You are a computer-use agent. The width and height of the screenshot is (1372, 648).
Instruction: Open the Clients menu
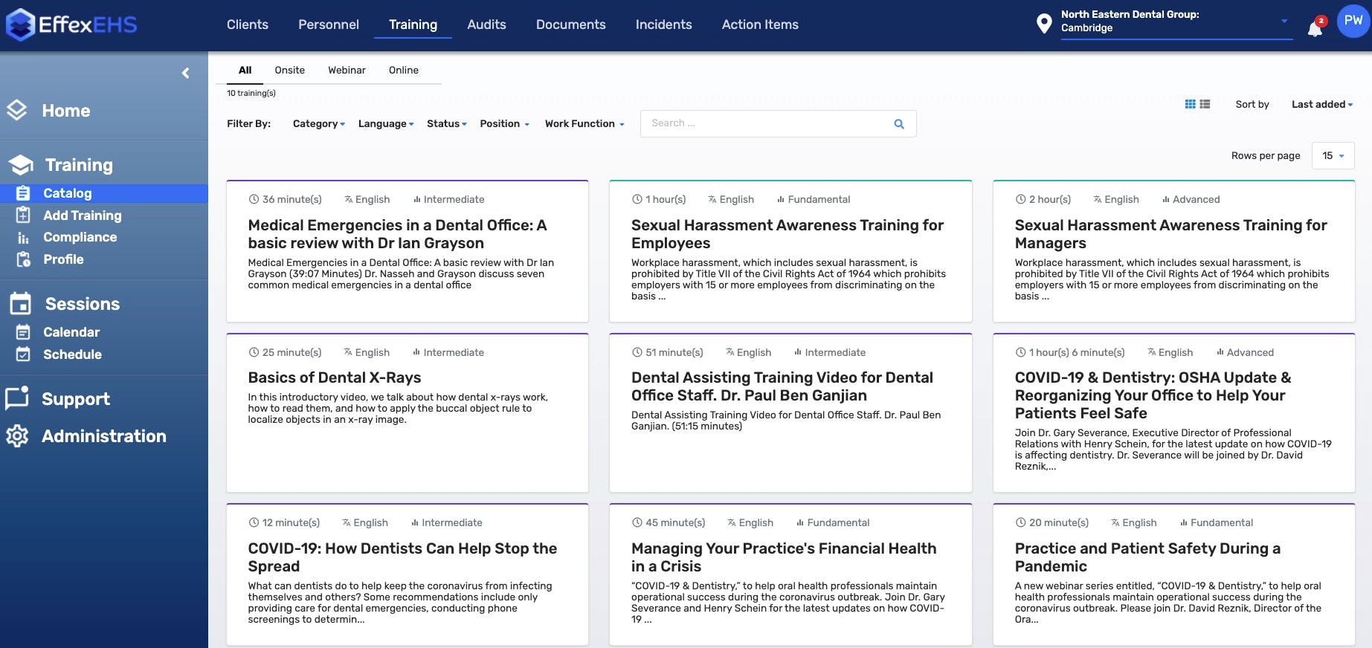248,25
